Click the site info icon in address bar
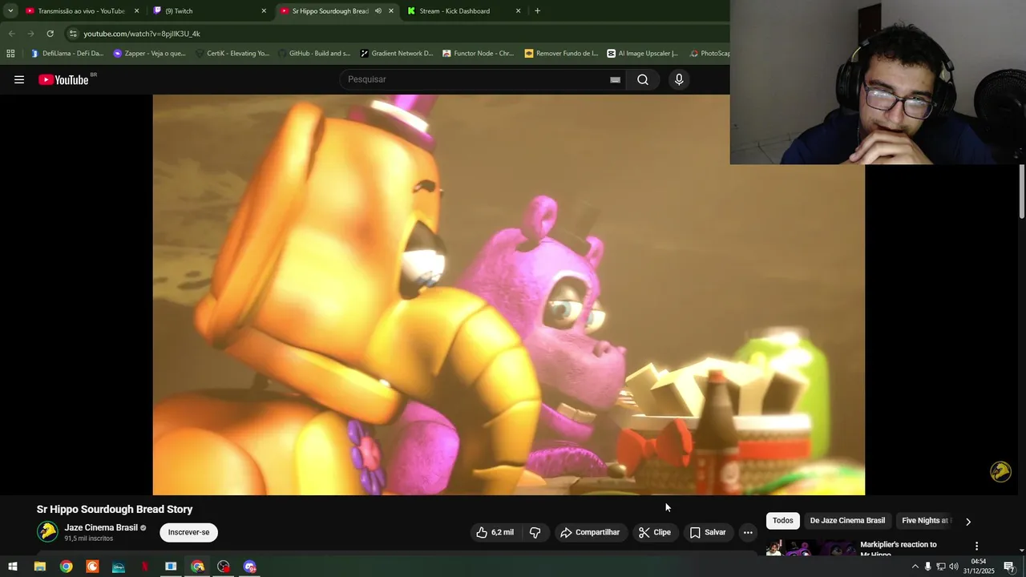 [x=73, y=34]
